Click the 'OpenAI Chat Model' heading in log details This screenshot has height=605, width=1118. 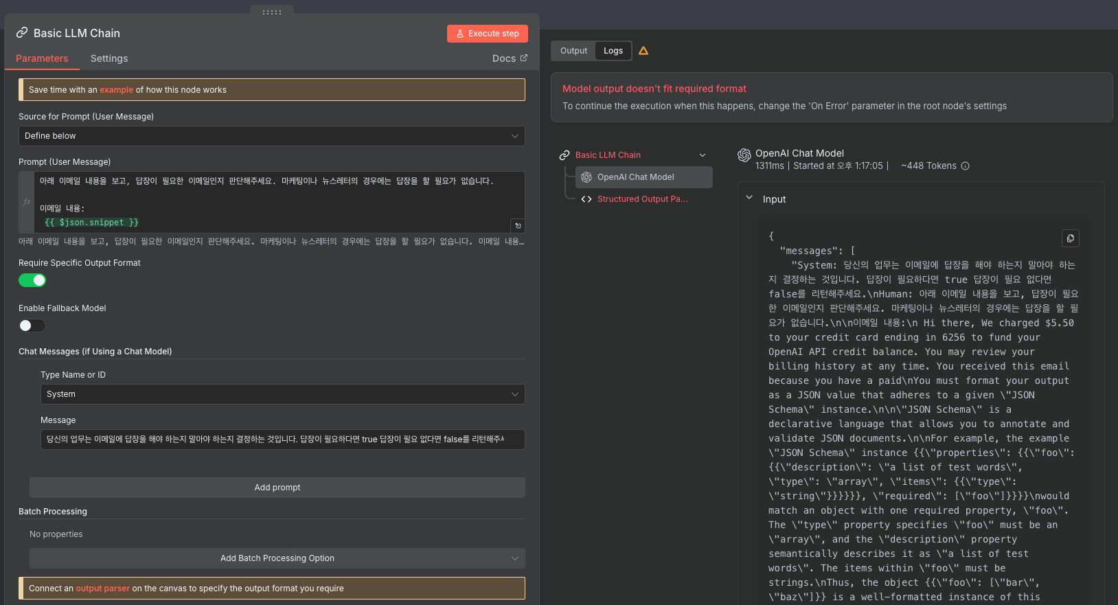click(800, 154)
